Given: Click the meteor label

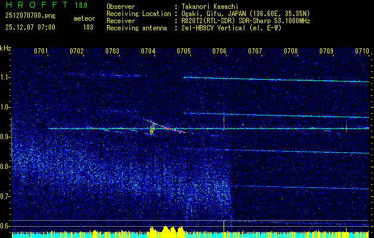Looking at the screenshot, I should [x=84, y=18].
